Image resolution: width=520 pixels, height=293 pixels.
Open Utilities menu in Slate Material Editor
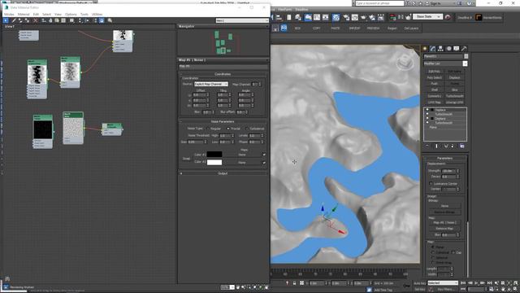coord(97,15)
